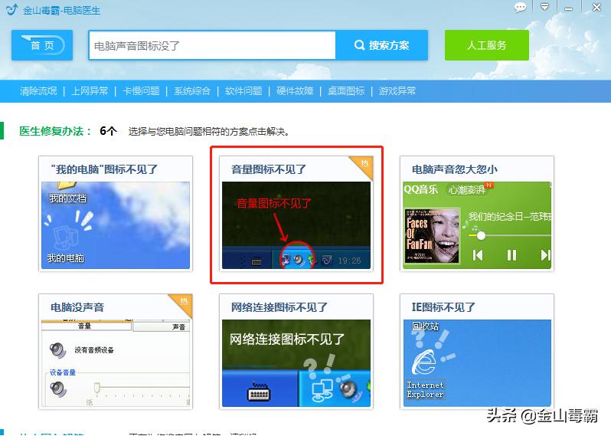Click the 搜索方案 search button
611x436 pixels.
click(x=382, y=45)
